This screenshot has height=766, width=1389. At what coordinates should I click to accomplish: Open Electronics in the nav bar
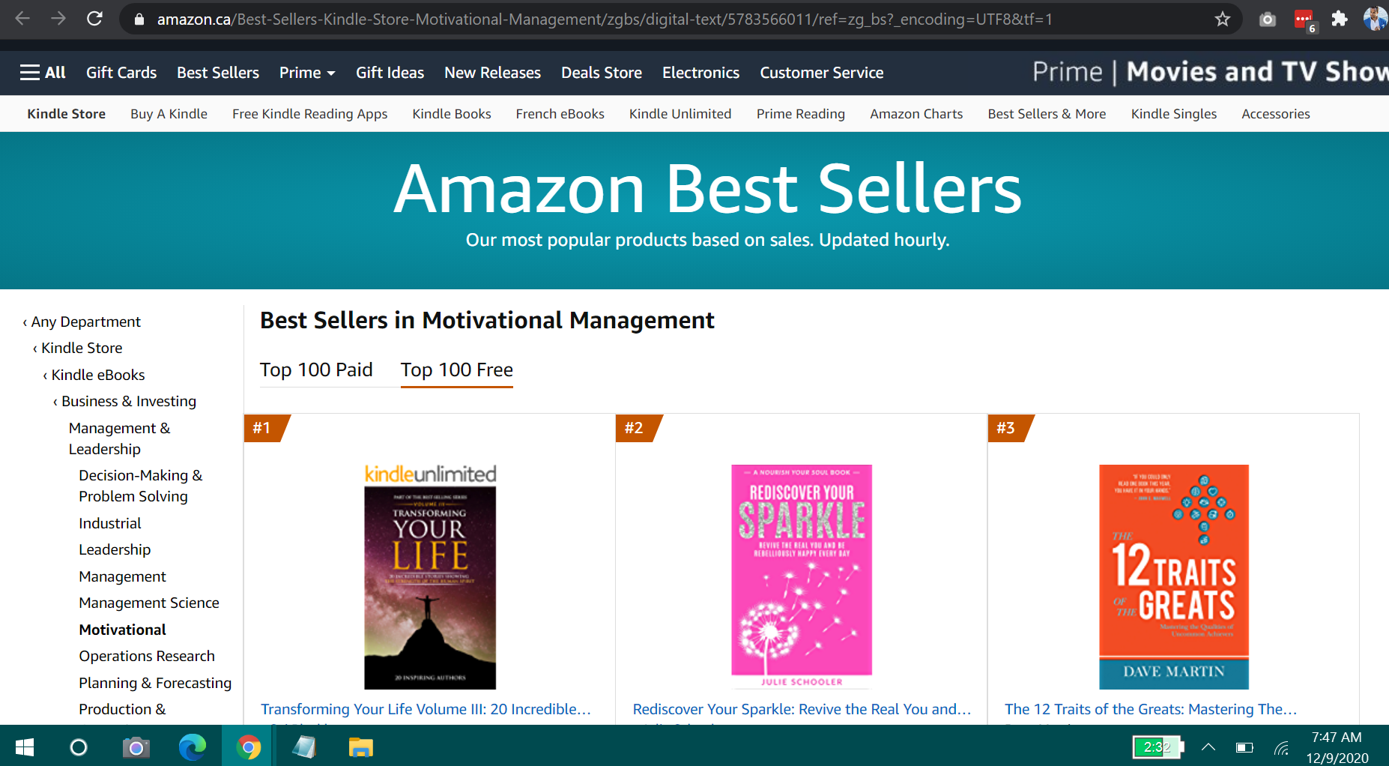(700, 73)
